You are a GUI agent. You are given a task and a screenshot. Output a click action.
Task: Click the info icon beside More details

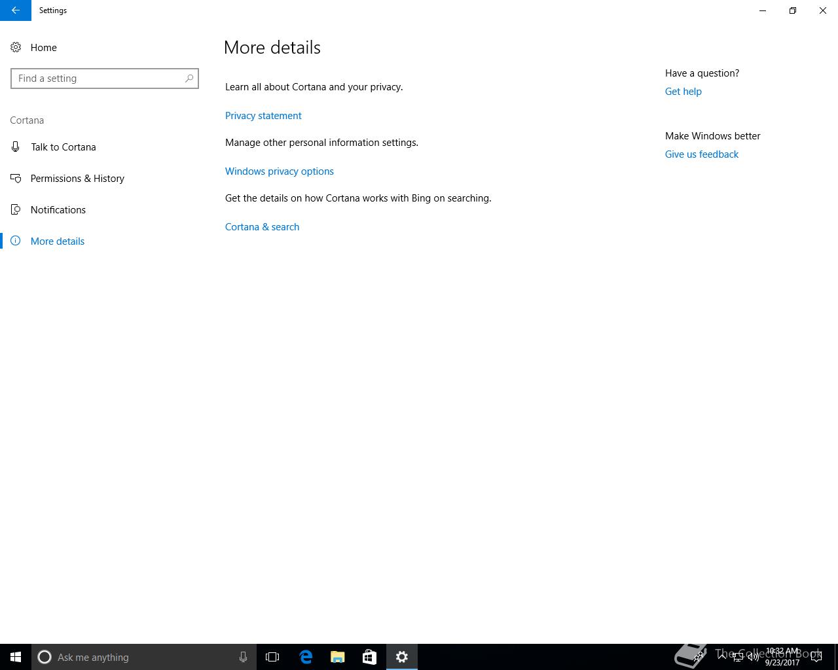(16, 241)
